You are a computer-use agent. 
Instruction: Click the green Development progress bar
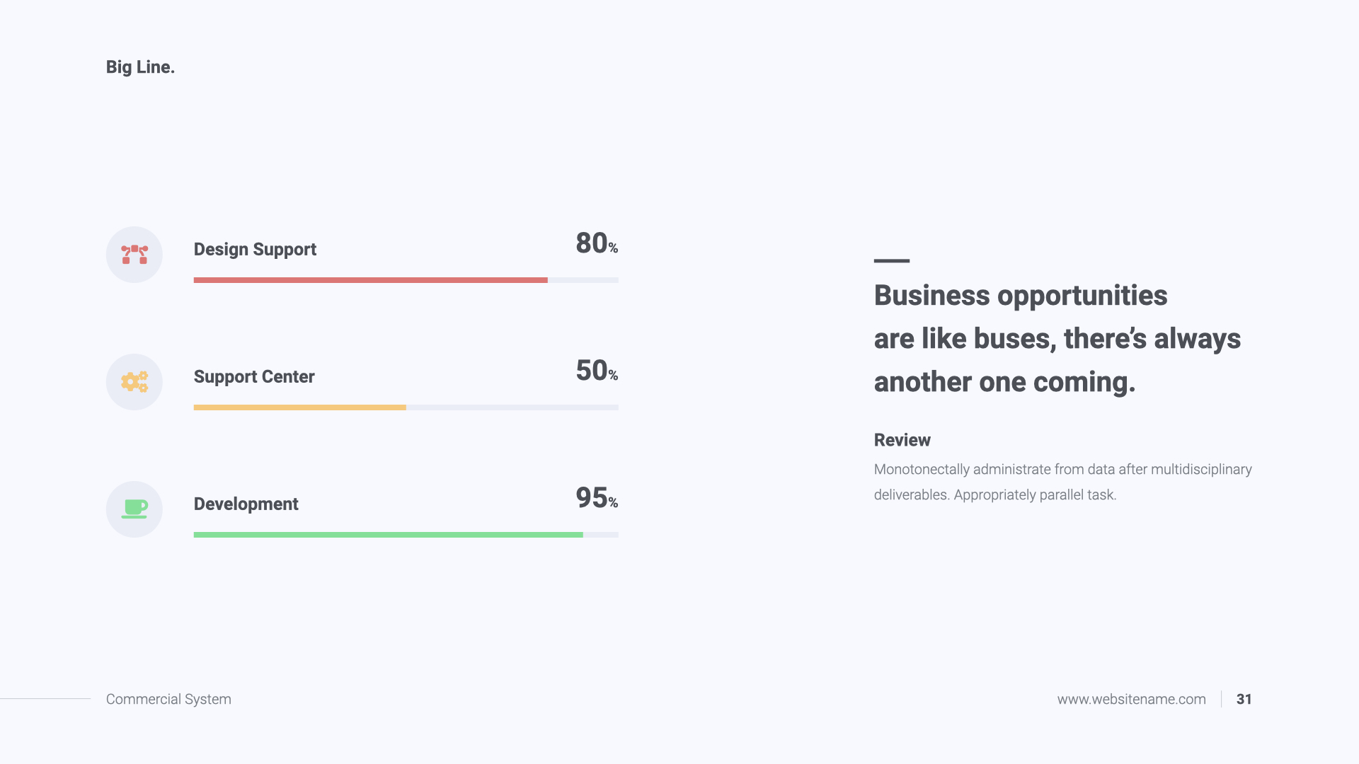point(388,535)
